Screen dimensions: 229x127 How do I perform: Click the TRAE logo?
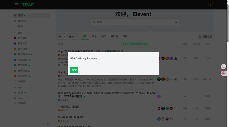click(x=28, y=5)
